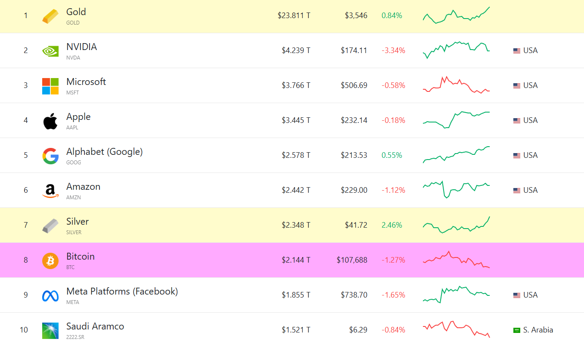This screenshot has height=345, width=584.
Task: Click the Gold price trend chart
Action: tap(456, 16)
